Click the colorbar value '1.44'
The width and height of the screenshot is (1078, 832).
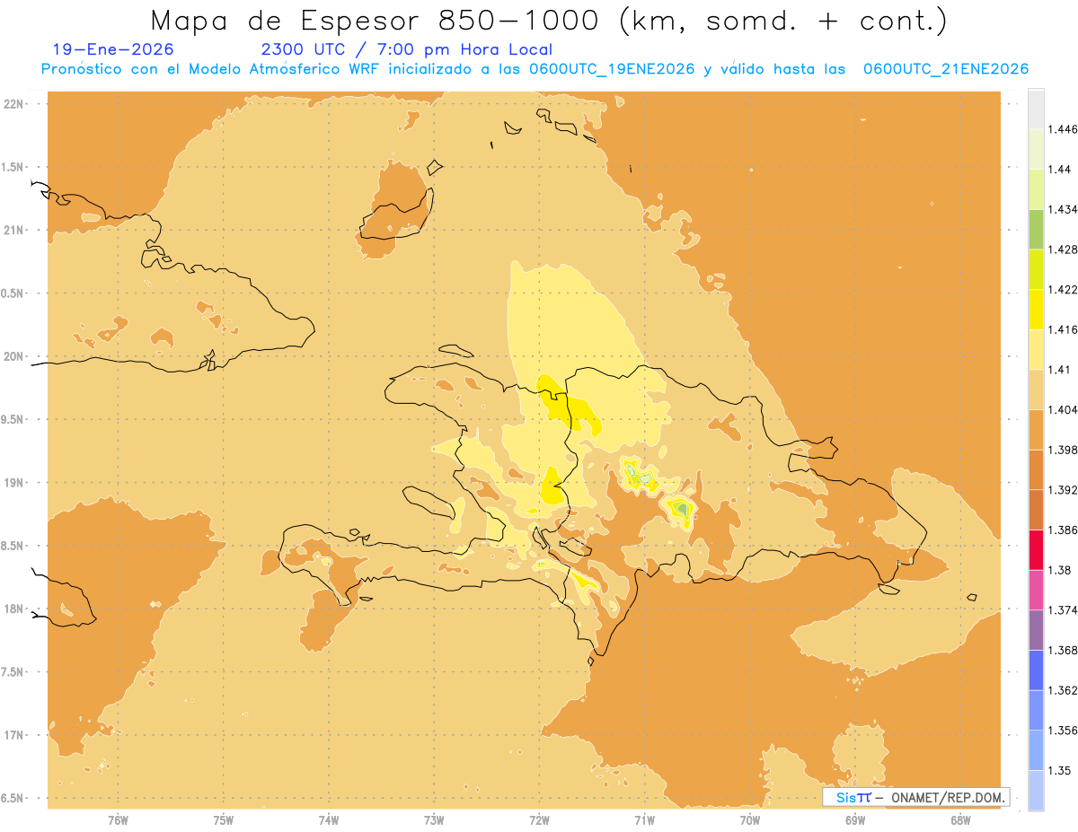tap(1059, 169)
